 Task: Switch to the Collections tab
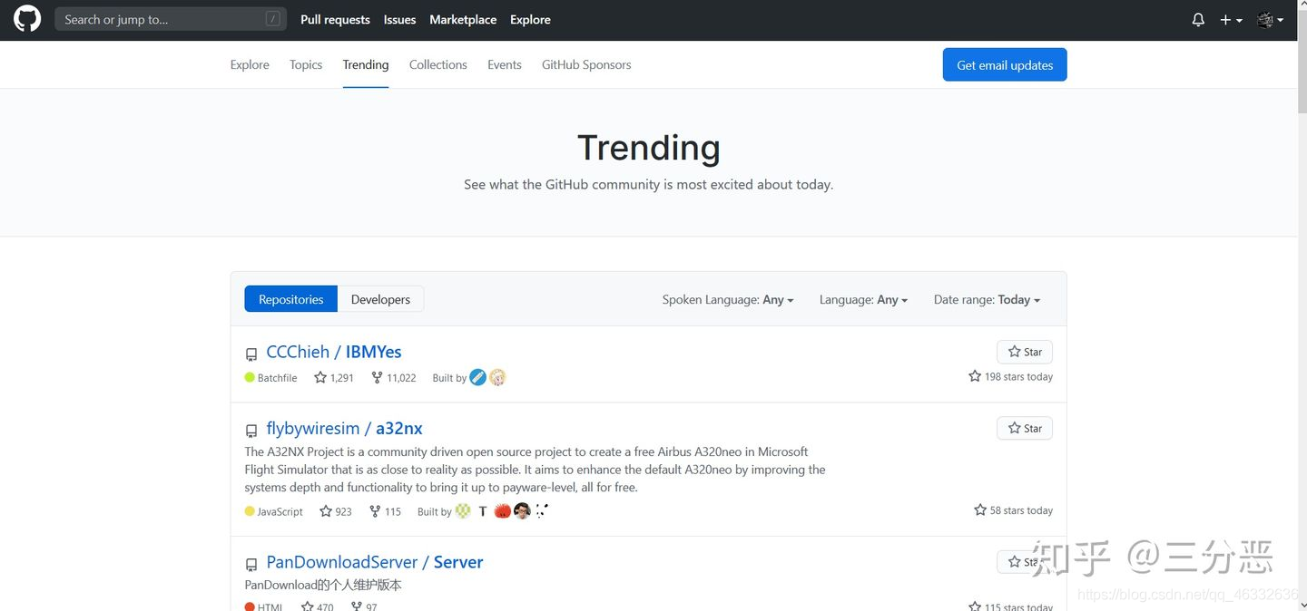pos(438,64)
